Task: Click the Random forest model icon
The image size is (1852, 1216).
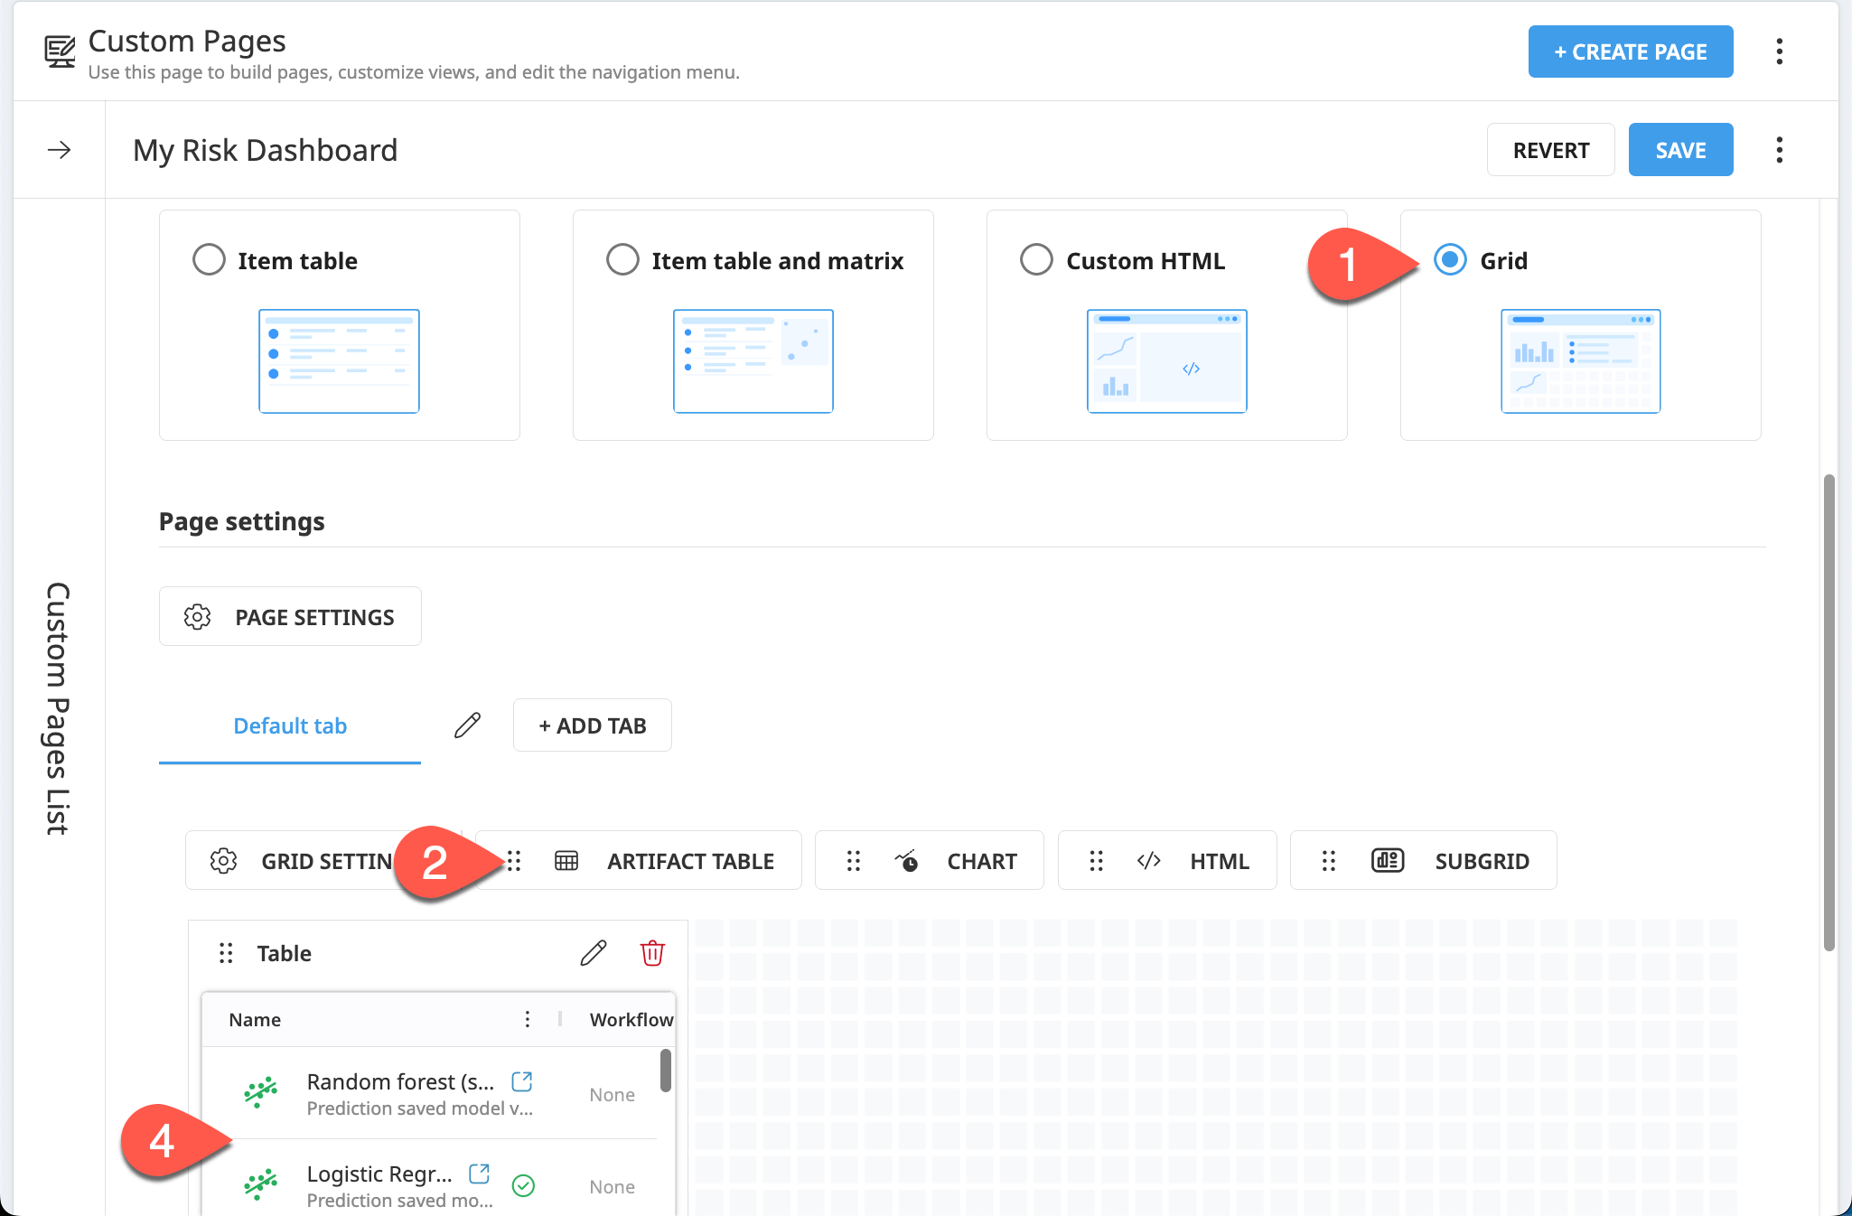Action: [x=261, y=1093]
